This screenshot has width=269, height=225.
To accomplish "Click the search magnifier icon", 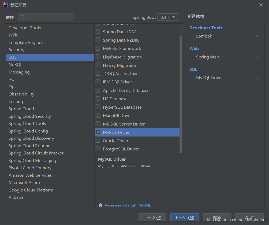I will [x=23, y=17].
